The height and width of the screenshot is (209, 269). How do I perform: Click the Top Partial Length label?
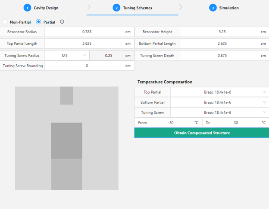(22, 44)
